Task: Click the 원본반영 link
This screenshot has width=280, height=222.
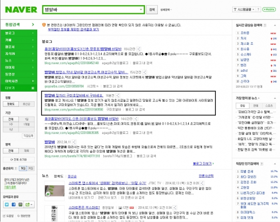Action: [24, 216]
